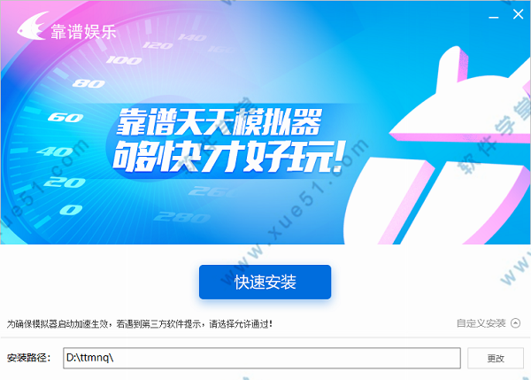Click the 靠谱天天模拟器 headline text

tap(219, 121)
